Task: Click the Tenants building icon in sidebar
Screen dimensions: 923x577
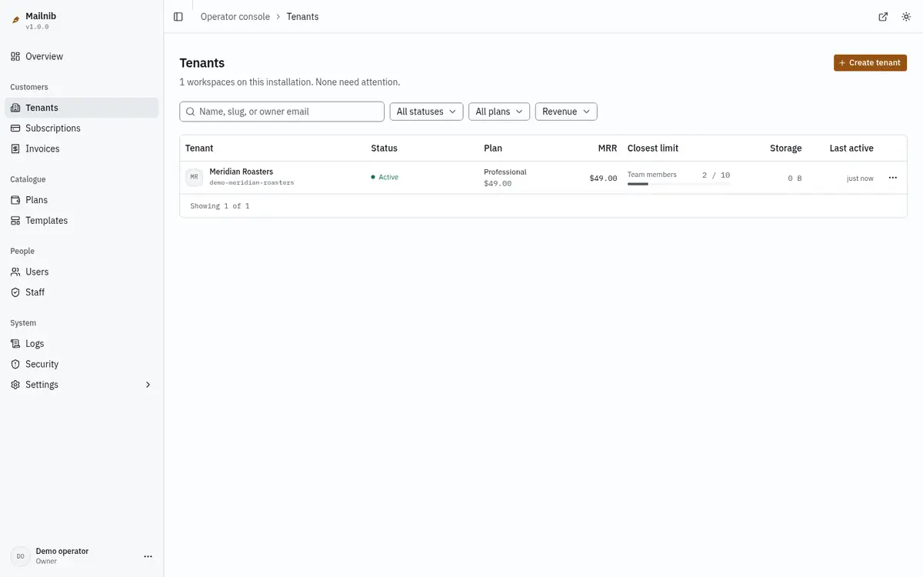Action: [15, 108]
